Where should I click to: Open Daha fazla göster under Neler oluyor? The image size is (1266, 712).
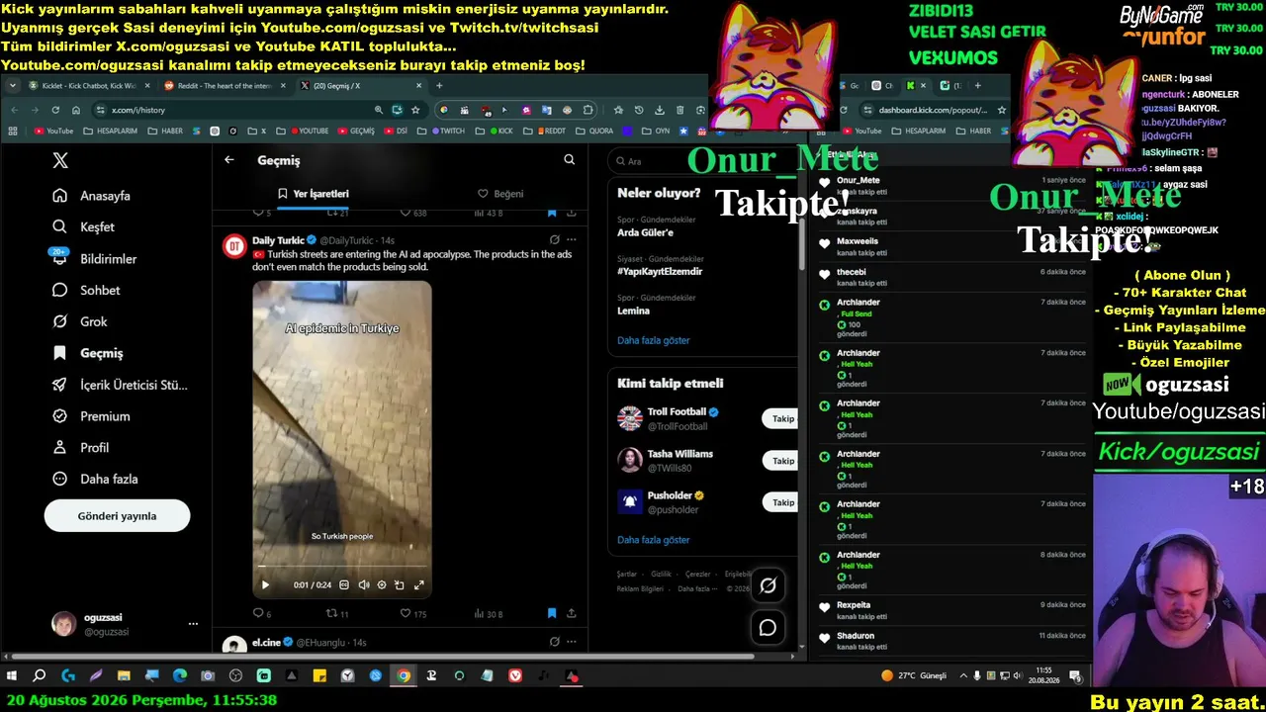point(654,341)
